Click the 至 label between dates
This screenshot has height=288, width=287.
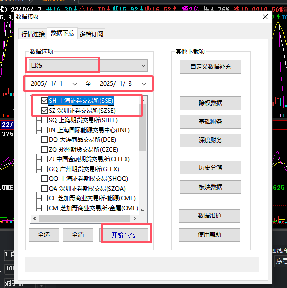point(88,84)
